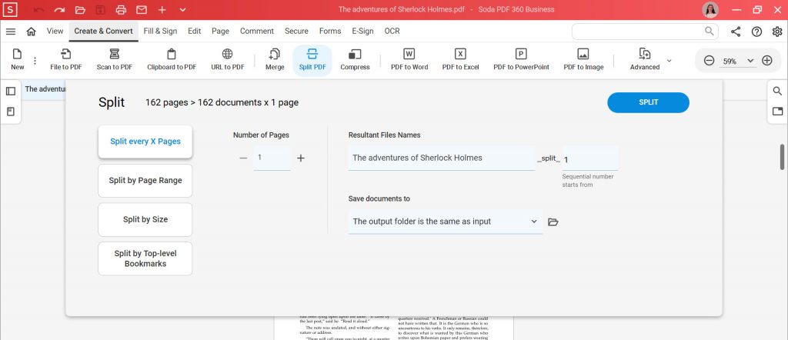Open the user profile avatar
788x340 pixels.
click(710, 9)
